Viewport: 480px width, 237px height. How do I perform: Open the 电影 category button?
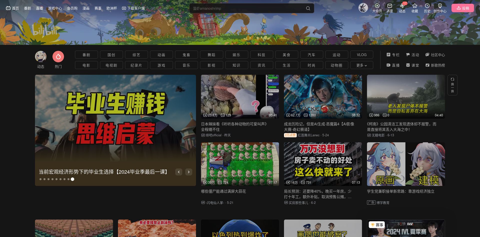pos(86,65)
